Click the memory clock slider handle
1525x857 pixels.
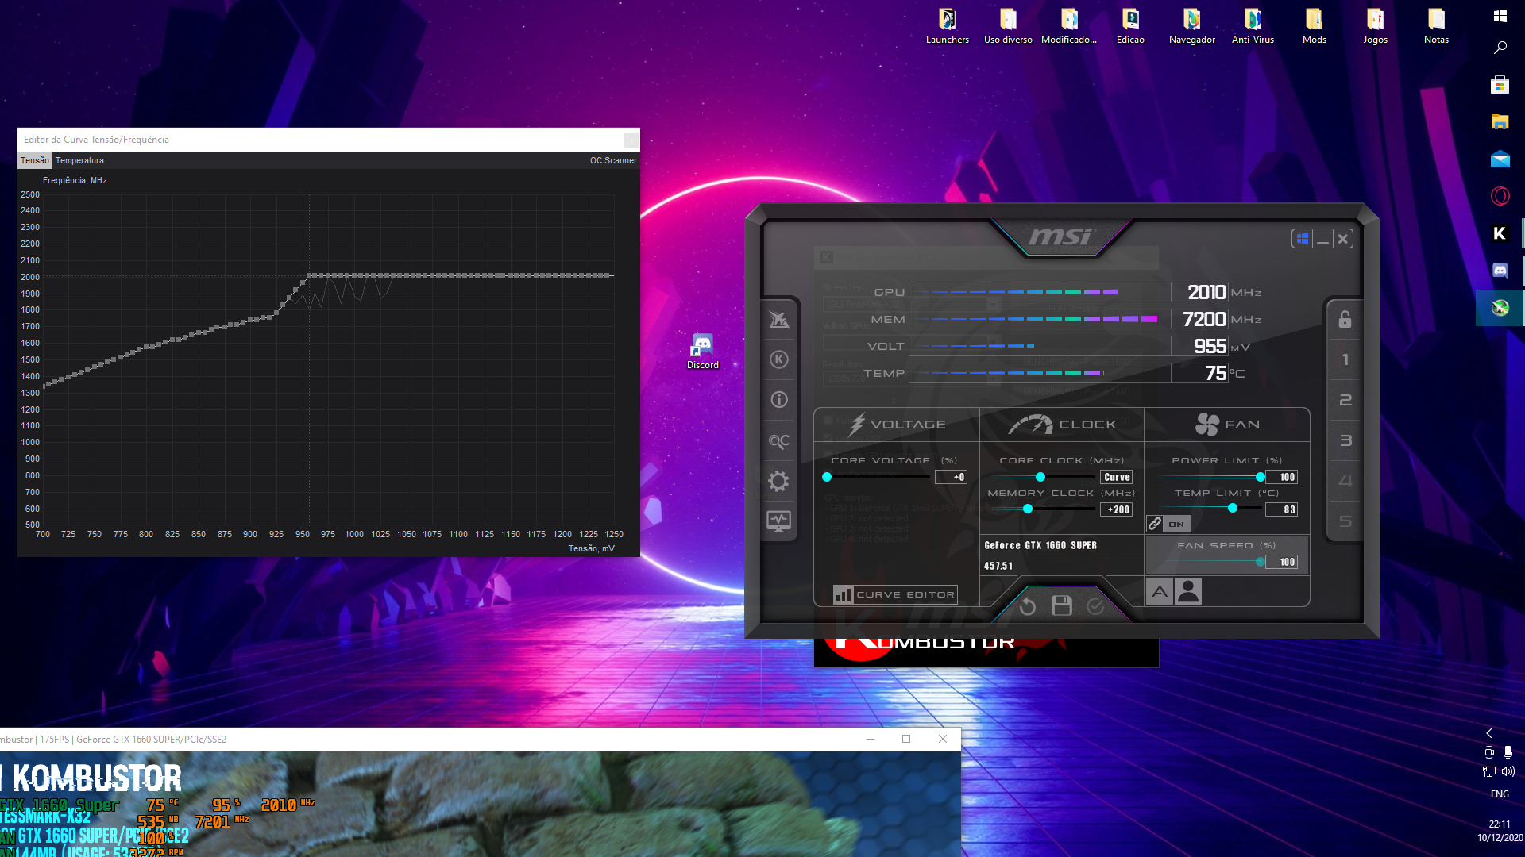(x=1028, y=509)
